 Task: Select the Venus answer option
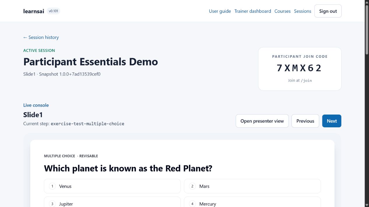tap(112, 186)
